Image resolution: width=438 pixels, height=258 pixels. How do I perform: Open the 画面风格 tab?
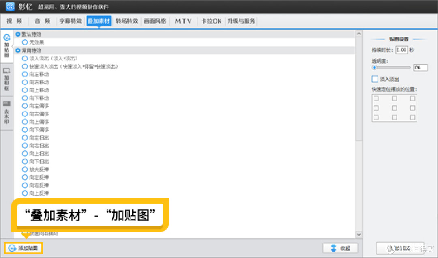point(155,21)
